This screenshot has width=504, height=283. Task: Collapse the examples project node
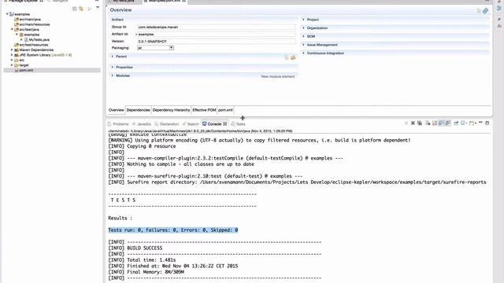tap(7, 14)
